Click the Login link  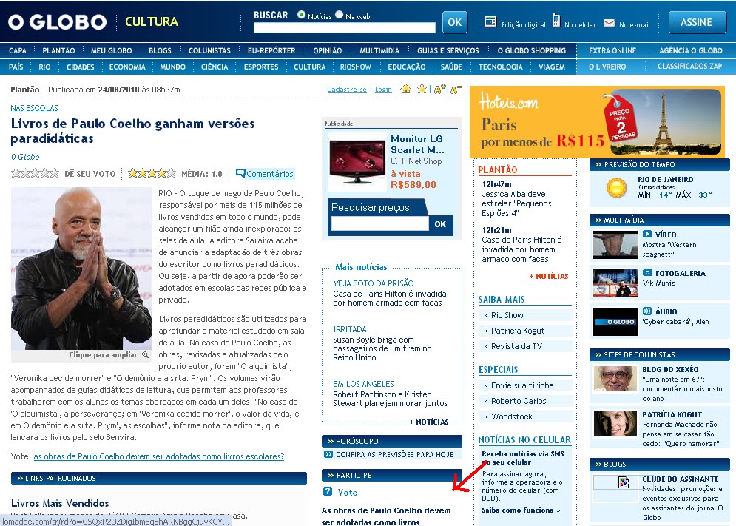tap(383, 90)
